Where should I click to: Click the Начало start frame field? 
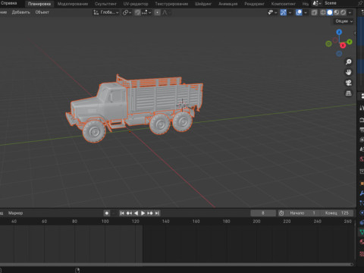[303, 213]
